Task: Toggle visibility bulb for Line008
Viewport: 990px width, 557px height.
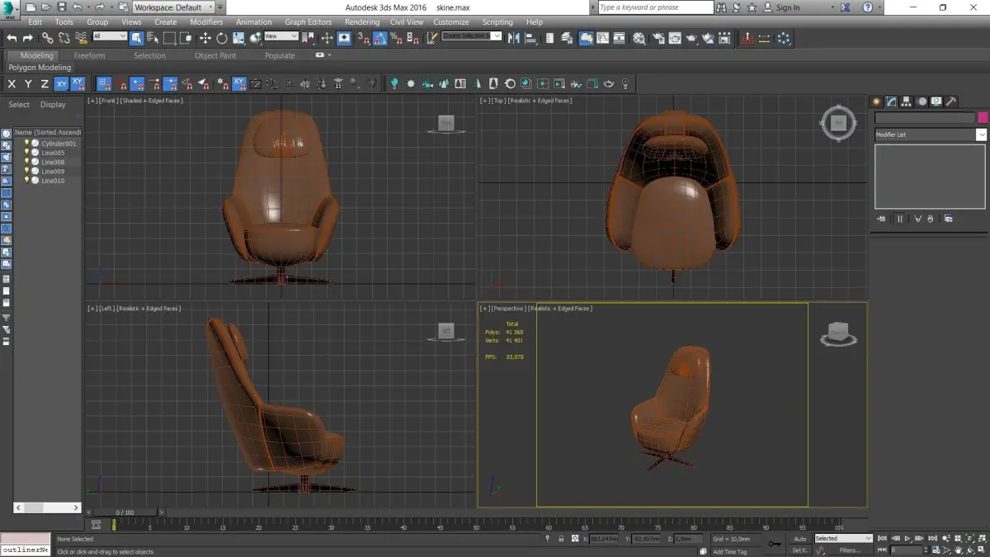Action: [x=26, y=162]
